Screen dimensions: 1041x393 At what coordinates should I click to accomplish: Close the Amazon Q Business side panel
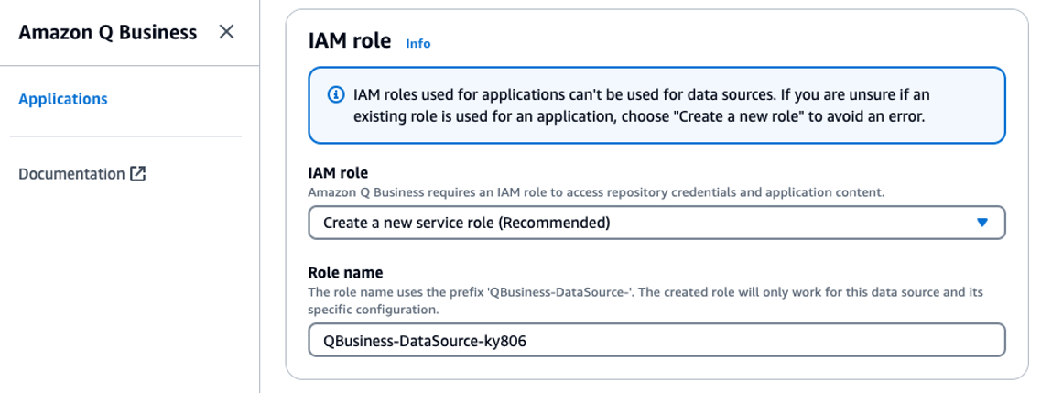point(226,32)
